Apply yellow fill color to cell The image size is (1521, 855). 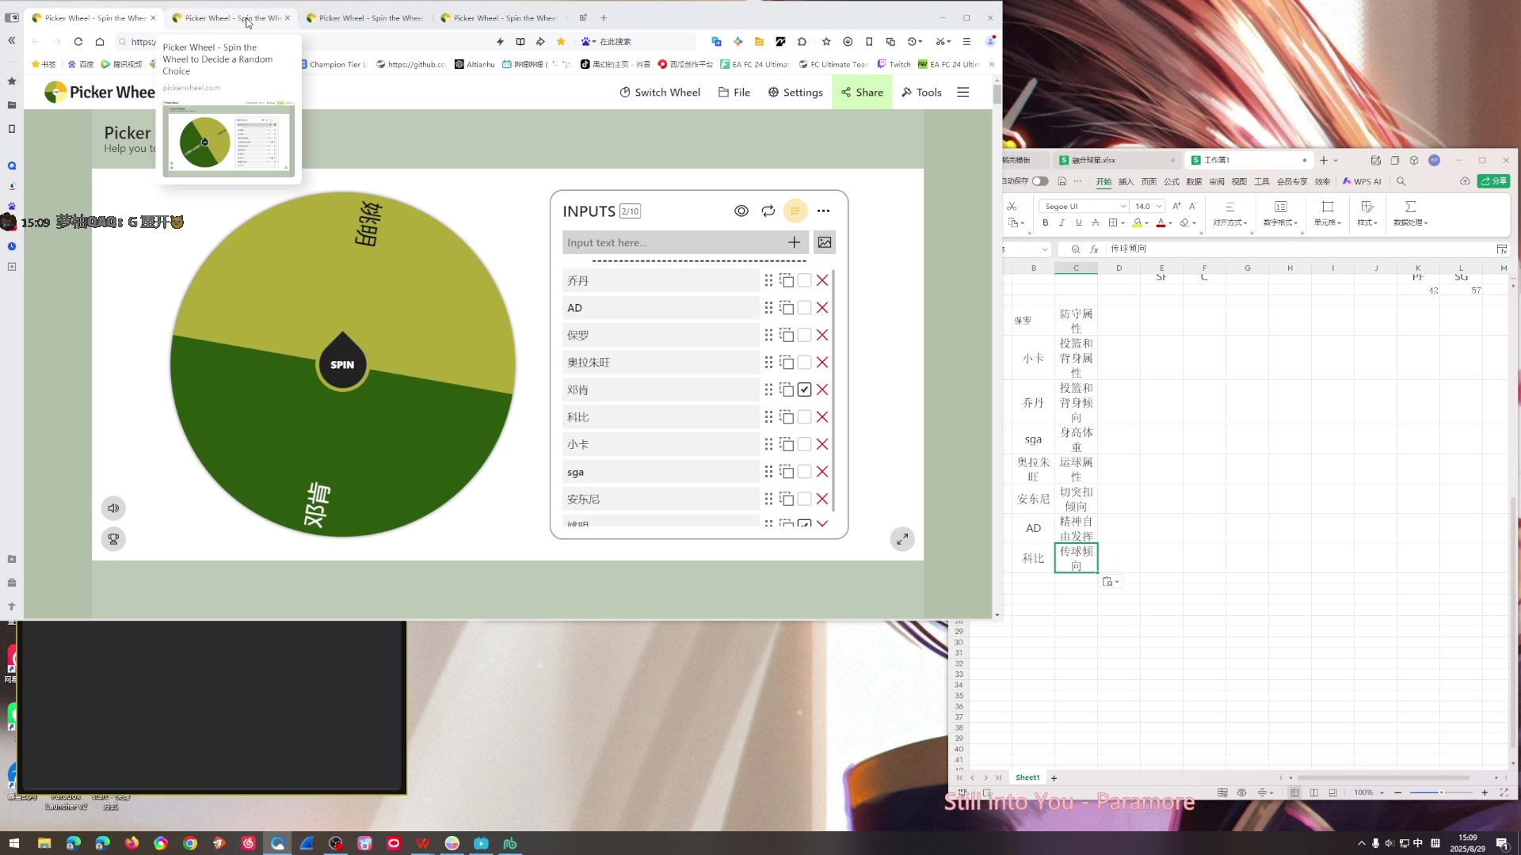tap(1137, 223)
